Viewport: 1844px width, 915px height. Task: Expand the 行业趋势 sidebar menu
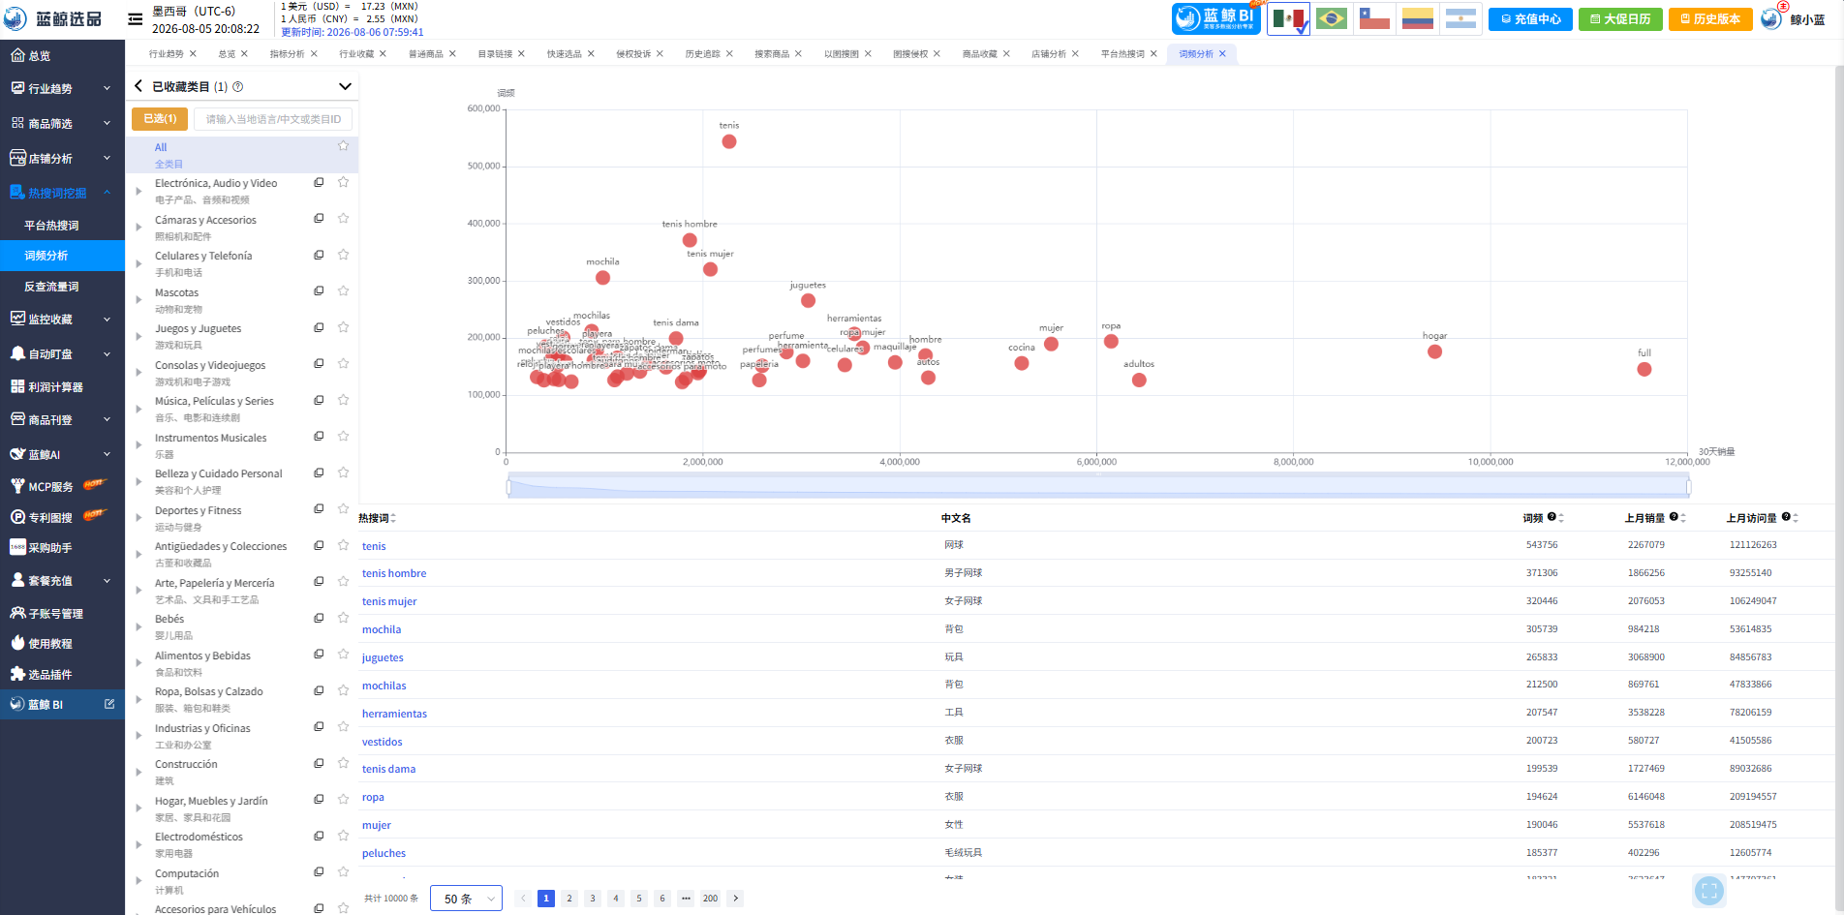tap(62, 88)
